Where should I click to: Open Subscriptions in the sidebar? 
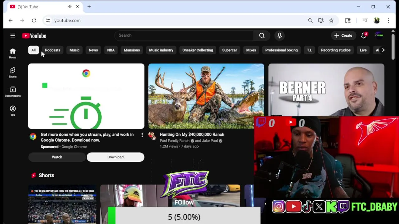(13, 92)
